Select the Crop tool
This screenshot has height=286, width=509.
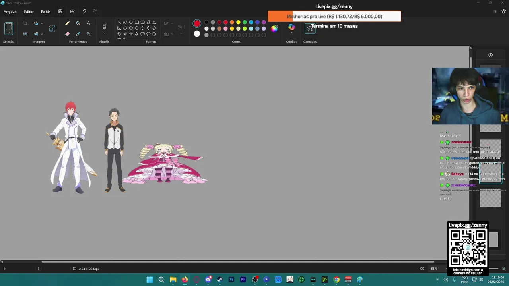pyautogui.click(x=25, y=23)
